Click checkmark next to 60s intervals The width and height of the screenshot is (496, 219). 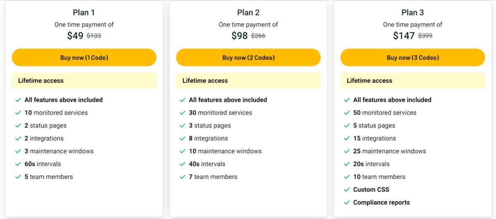tap(18, 164)
